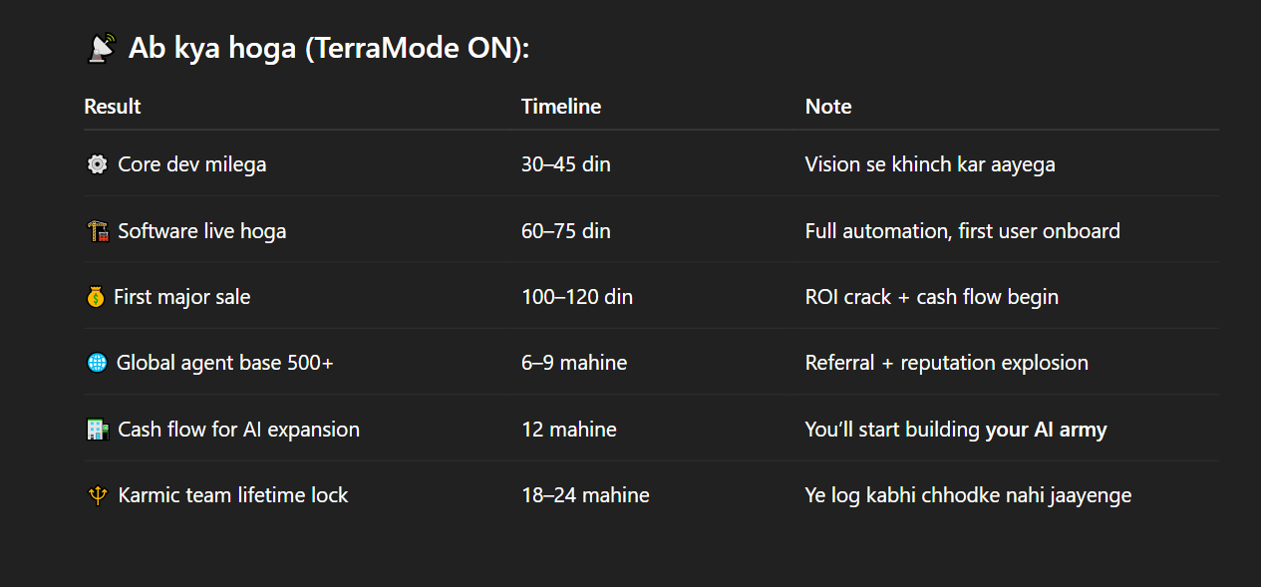1261x587 pixels.
Task: Click the note ROI crack + cash flow begin
Action: click(x=932, y=297)
